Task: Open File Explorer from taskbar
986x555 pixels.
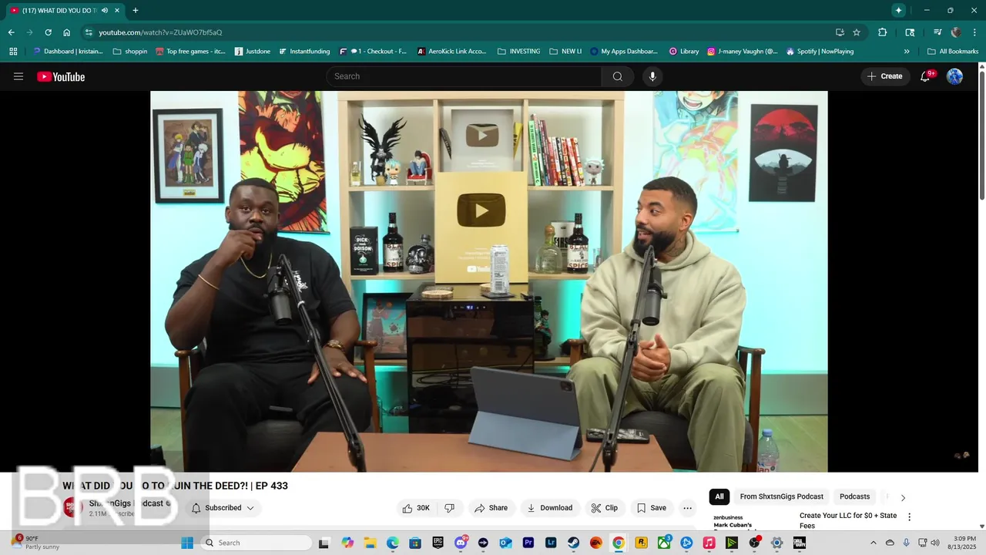Action: (370, 543)
